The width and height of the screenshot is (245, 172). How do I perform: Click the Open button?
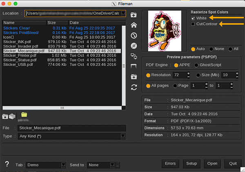(x=212, y=163)
